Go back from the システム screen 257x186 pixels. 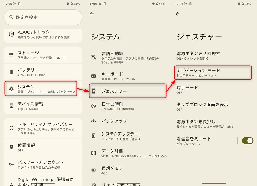click(92, 14)
